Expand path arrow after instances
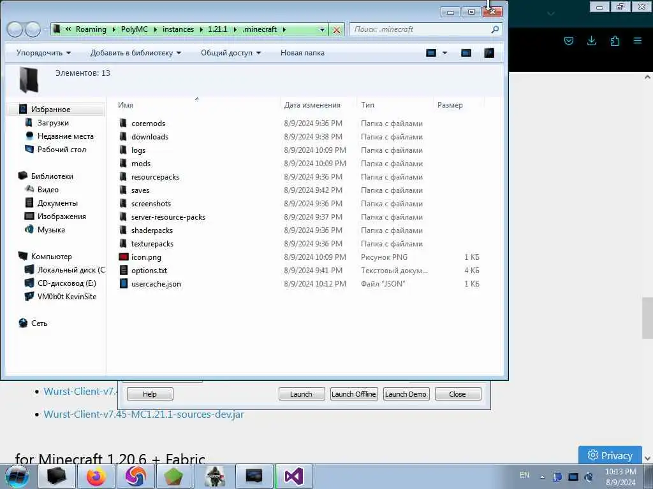 pos(201,29)
